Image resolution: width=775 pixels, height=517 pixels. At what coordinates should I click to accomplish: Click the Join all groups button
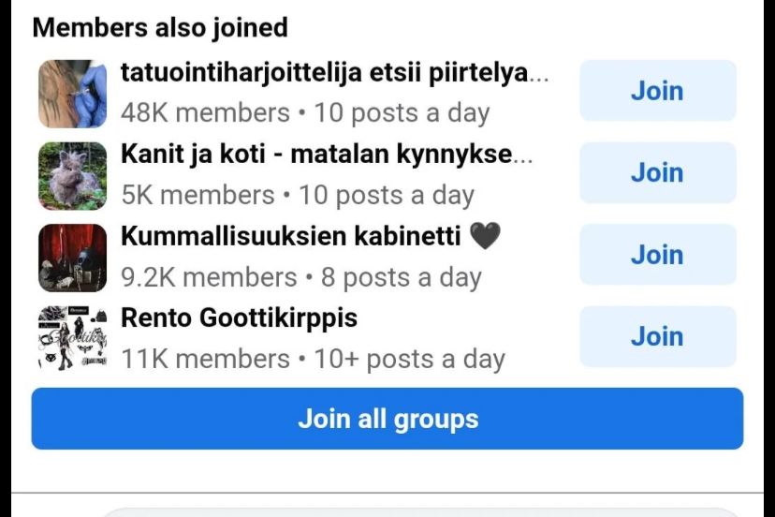(387, 419)
